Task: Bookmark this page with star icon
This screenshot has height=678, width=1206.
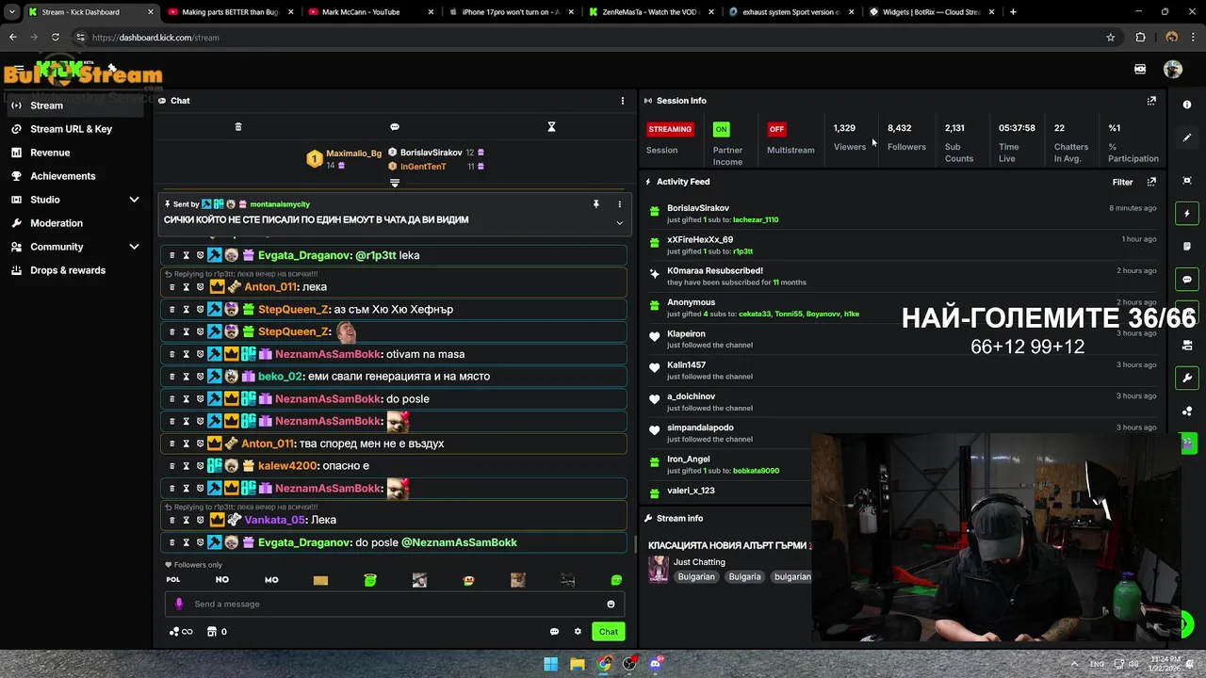Action: [x=1111, y=38]
